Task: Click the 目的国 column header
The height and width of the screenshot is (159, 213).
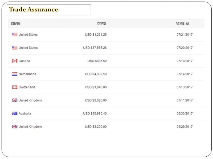Action: (16, 24)
